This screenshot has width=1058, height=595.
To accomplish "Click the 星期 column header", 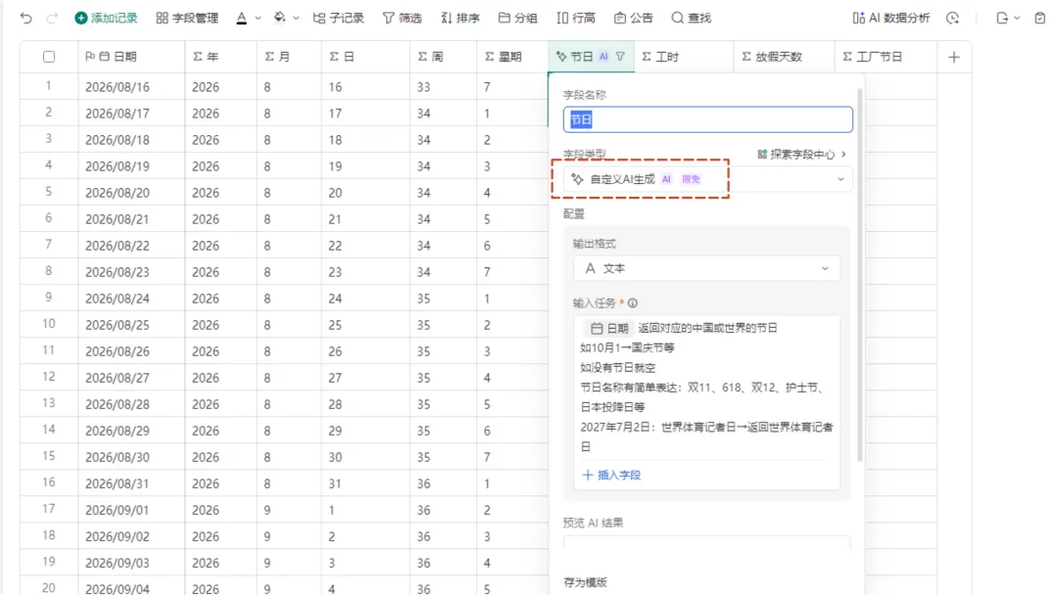I will coord(512,57).
